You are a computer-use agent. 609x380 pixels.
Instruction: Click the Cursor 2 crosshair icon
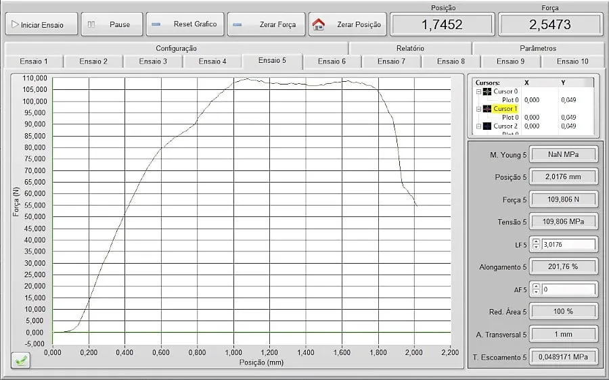tap(487, 126)
